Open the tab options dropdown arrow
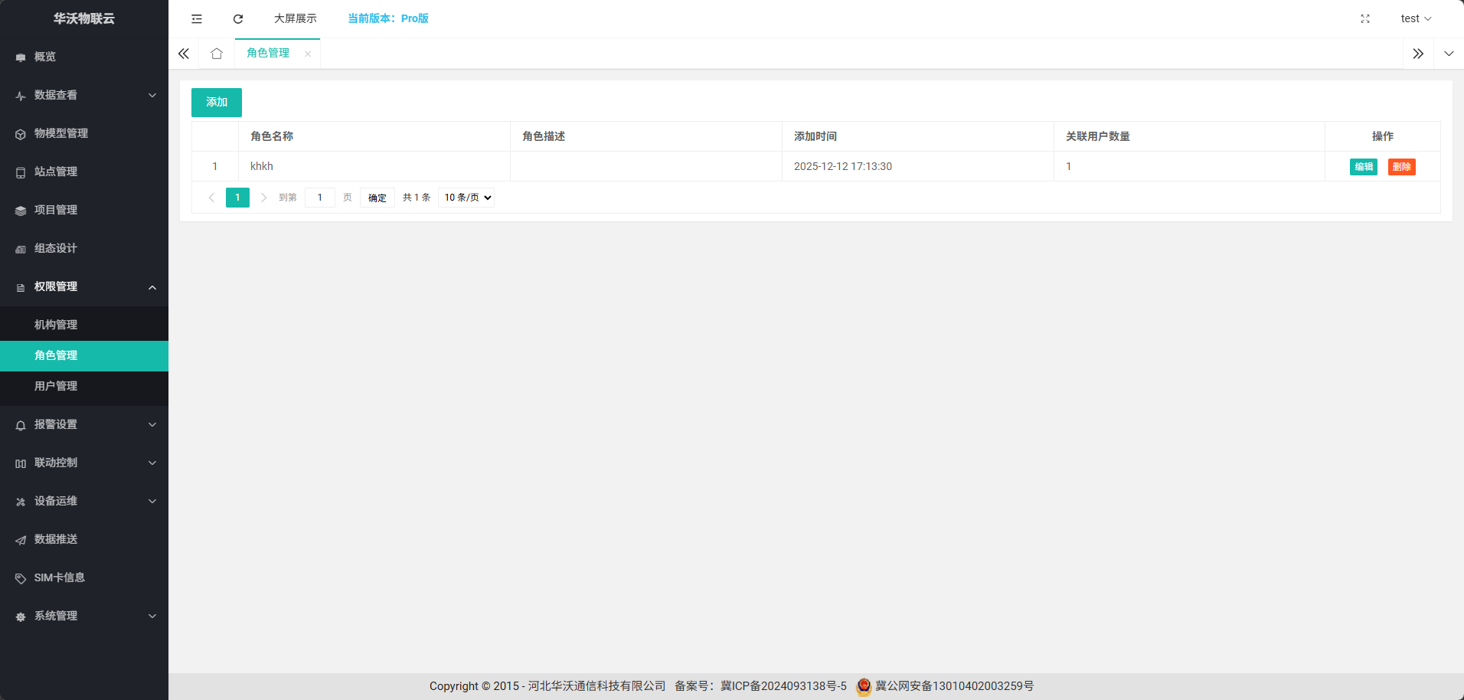Screen dimensions: 1464x700 1449,54
